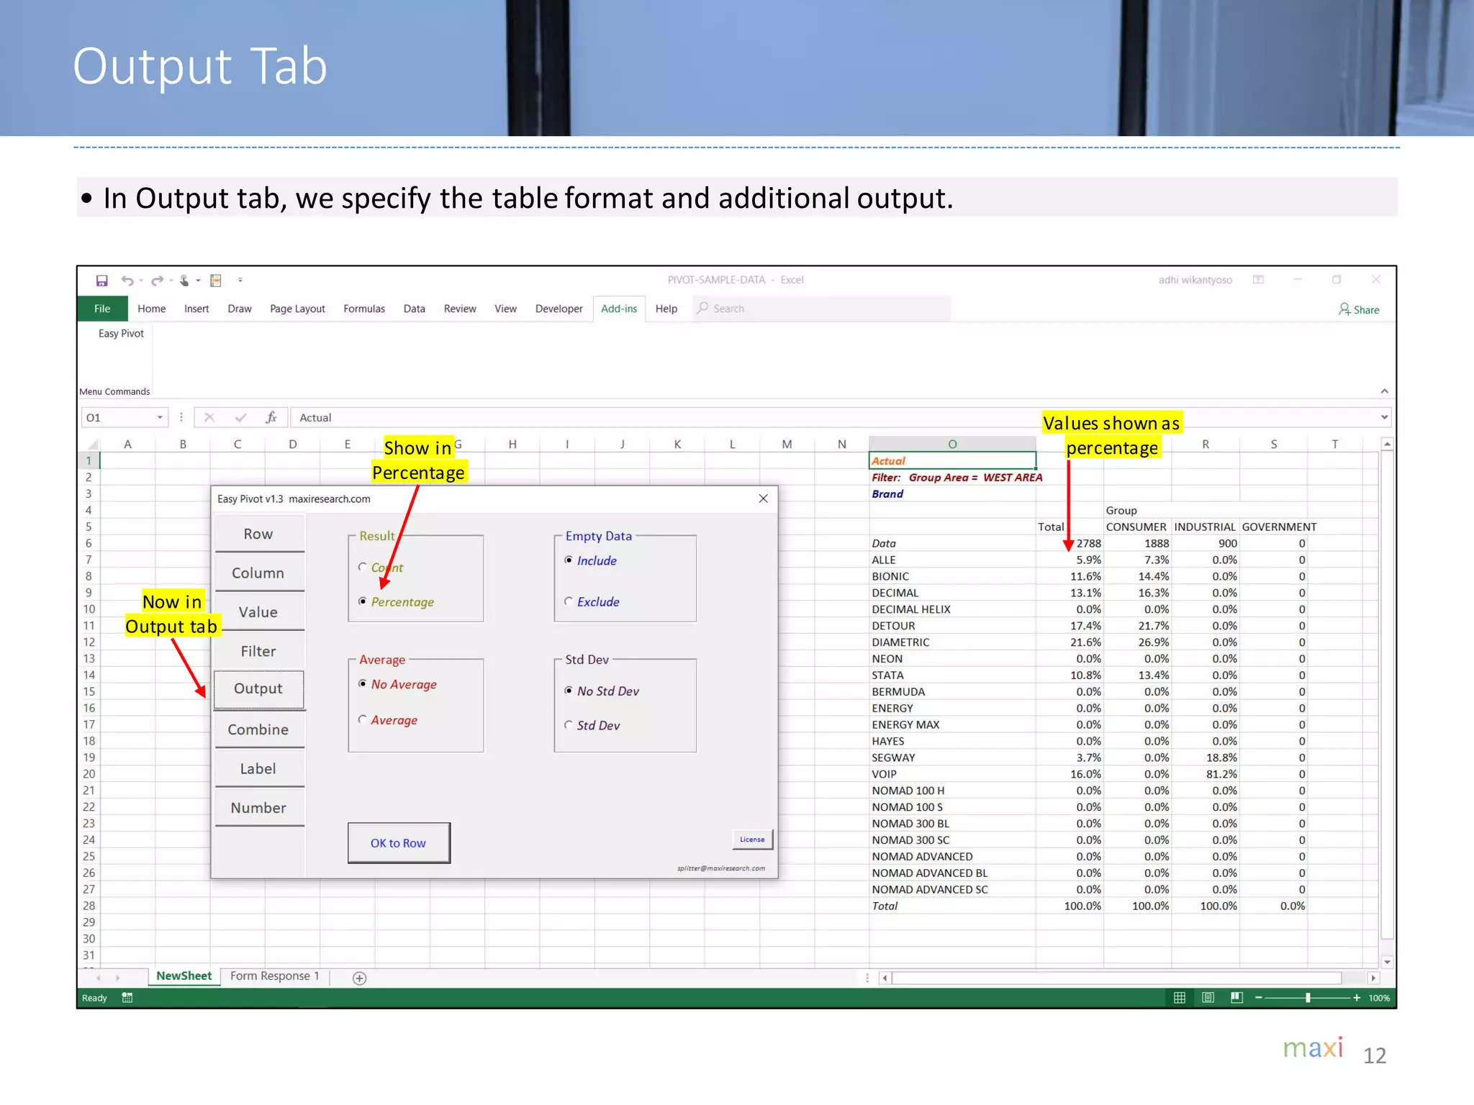Click the macro recording icon in status bar
The image size is (1474, 1105).
tap(127, 998)
